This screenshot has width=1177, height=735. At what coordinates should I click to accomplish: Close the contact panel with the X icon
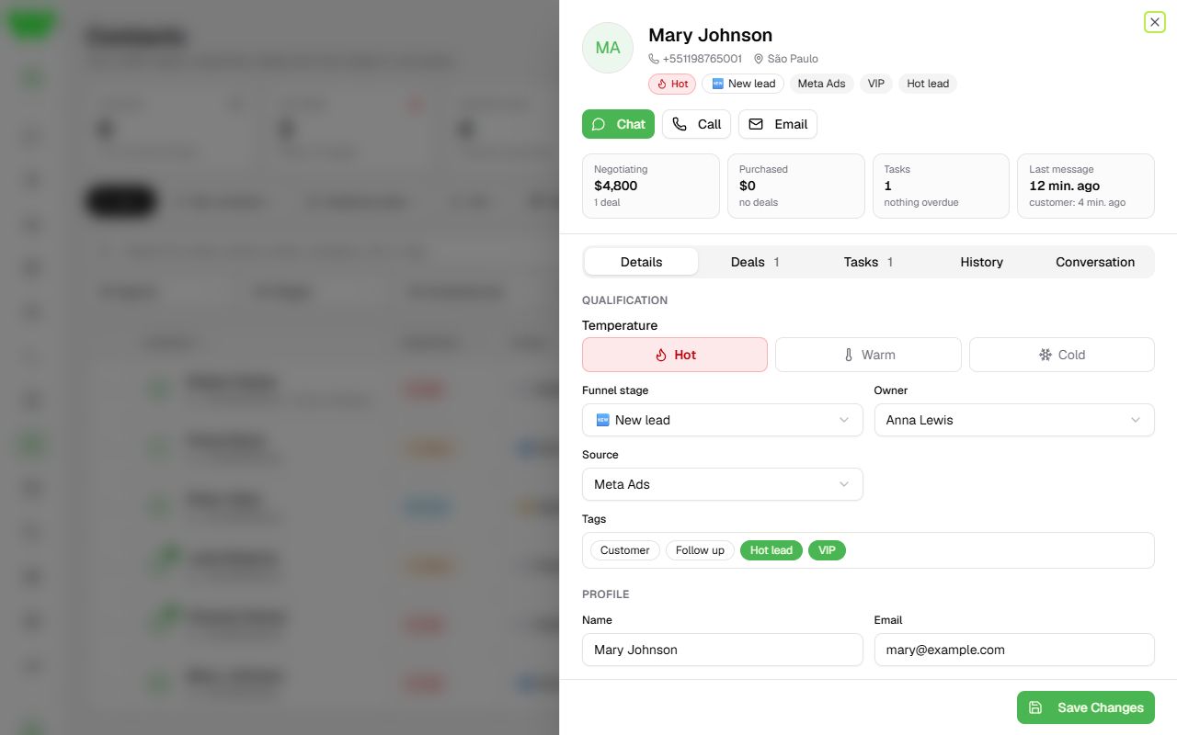pyautogui.click(x=1155, y=22)
